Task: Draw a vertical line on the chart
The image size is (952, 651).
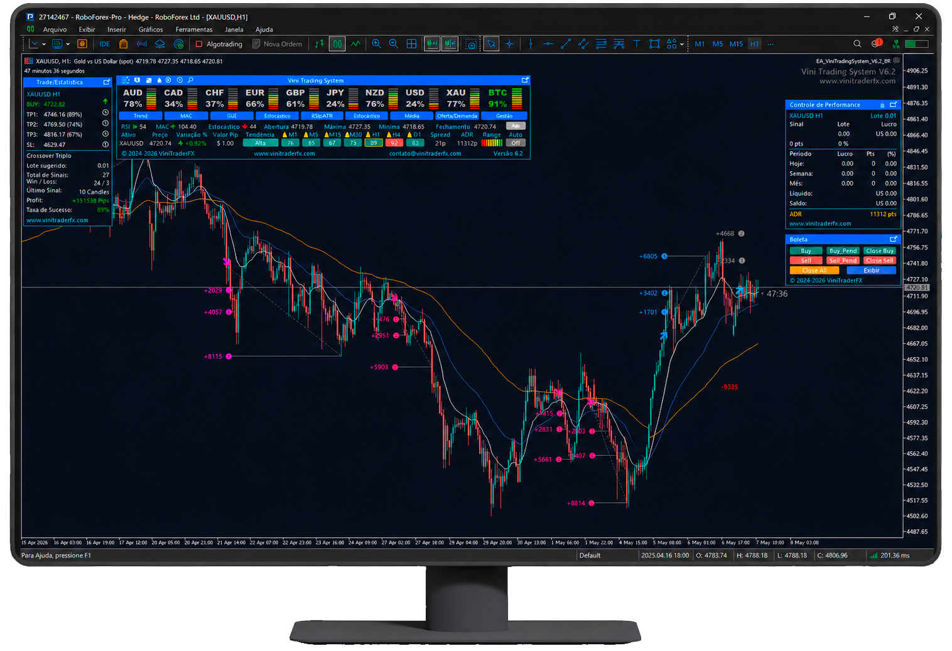Action: pos(531,44)
